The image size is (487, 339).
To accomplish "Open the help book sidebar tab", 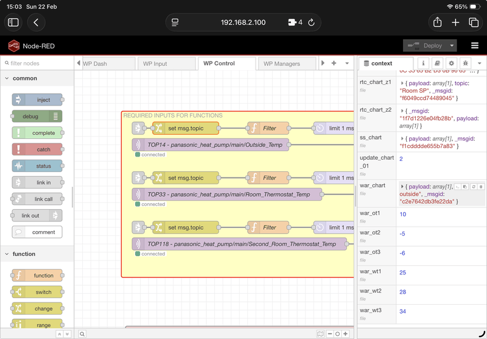I will tap(437, 63).
